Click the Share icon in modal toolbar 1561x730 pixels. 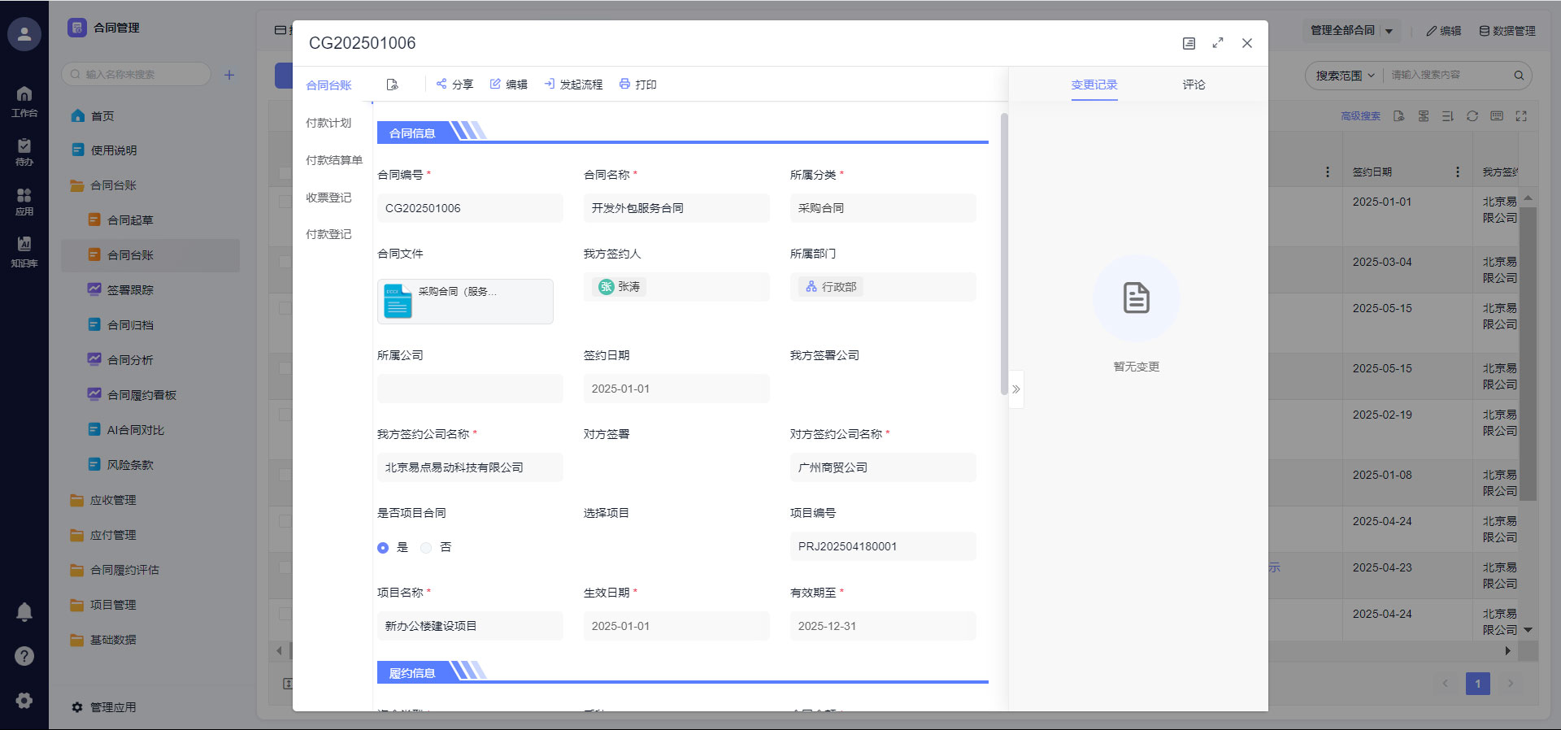(x=441, y=84)
